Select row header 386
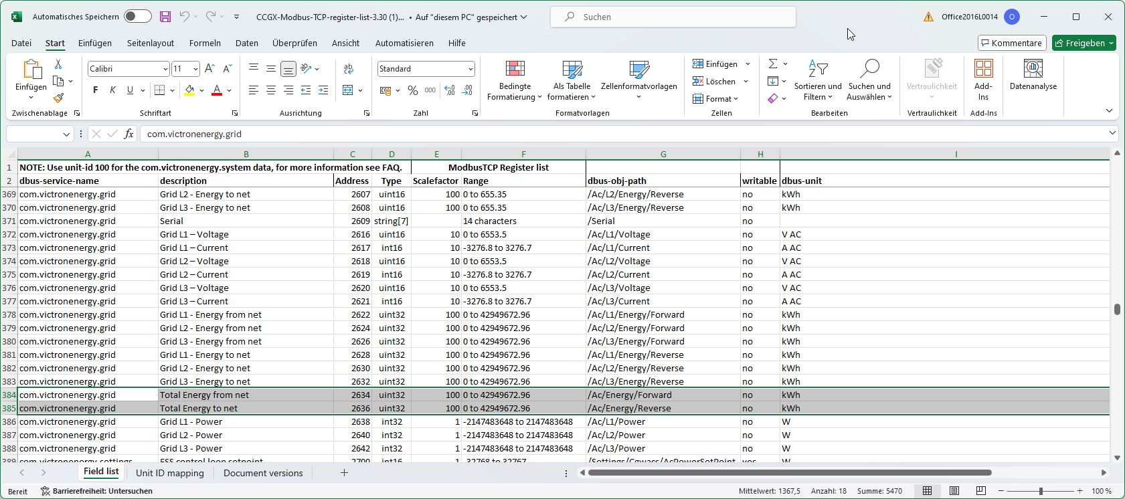This screenshot has height=499, width=1125. [9, 421]
